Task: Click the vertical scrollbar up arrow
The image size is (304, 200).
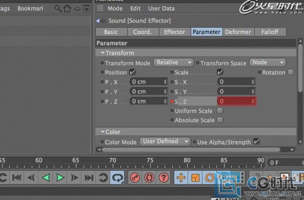Action: 300,41
